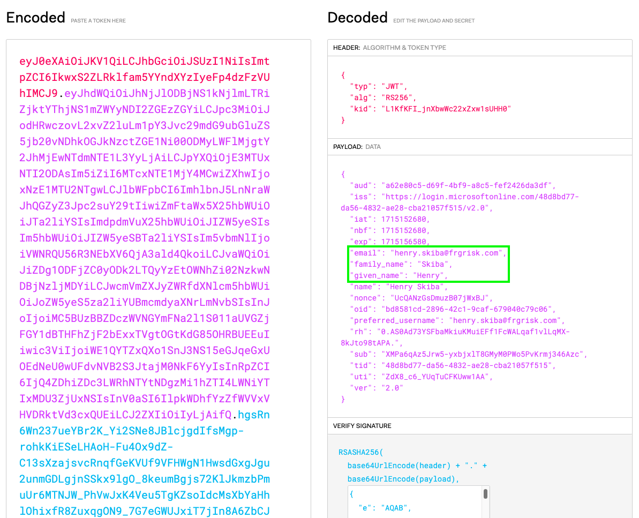Click the VERIFY SIGNATURE section label
This screenshot has height=518, width=639.
[362, 426]
